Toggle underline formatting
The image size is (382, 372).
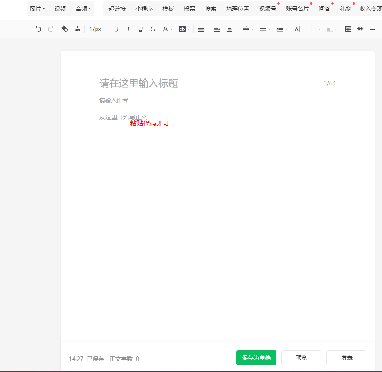click(140, 29)
